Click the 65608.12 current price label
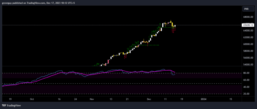Image resolution: width=257 pixels, height=109 pixels. [248, 25]
